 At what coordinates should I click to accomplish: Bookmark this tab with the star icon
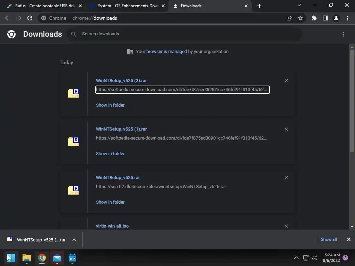(x=300, y=18)
